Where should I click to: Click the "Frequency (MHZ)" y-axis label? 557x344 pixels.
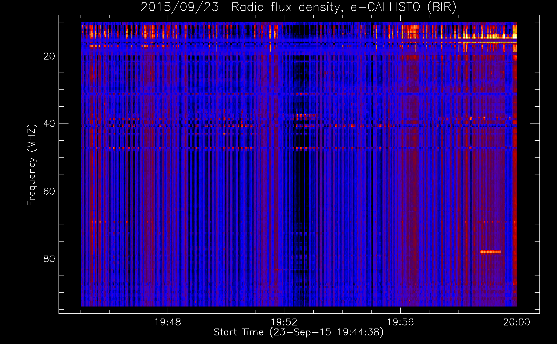[x=32, y=165]
